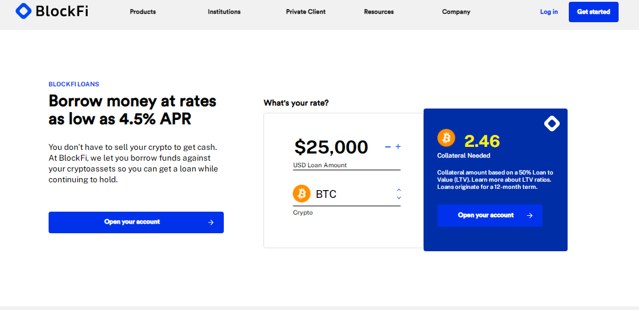Click arrow icon on blue card account button
The image size is (639, 310).
(x=529, y=216)
